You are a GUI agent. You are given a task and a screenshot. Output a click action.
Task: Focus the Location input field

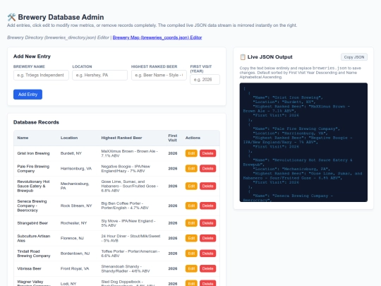100,75
